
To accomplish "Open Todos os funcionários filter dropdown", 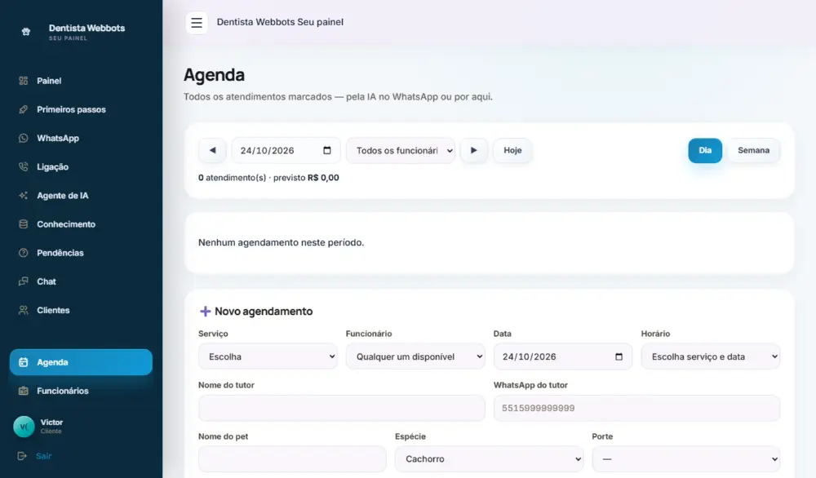I will 401,150.
